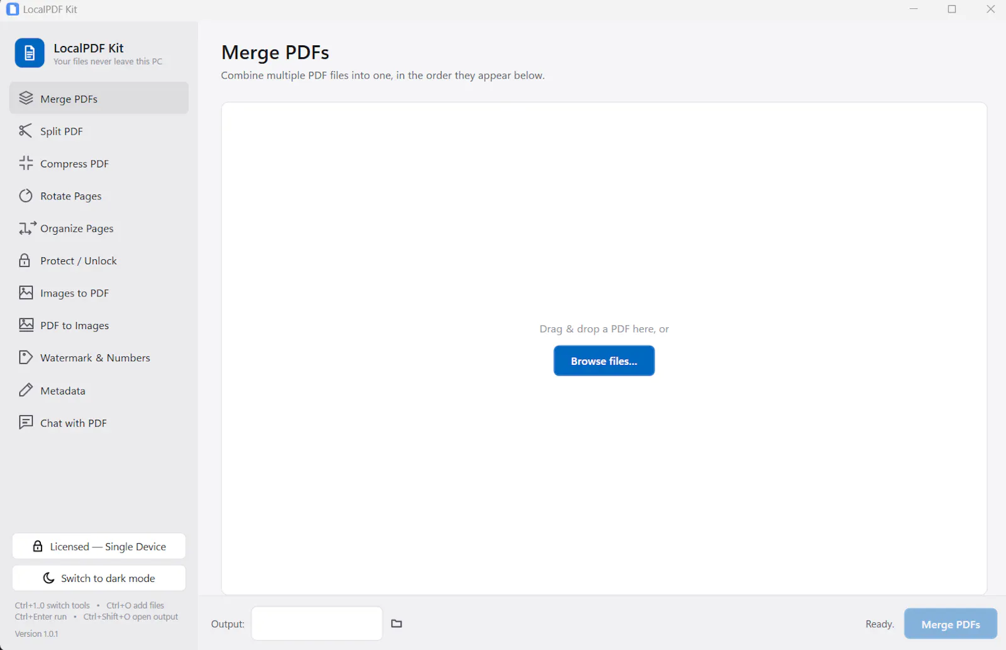The height and width of the screenshot is (650, 1006).
Task: Click the Merge PDFs run button at bottom right
Action: pos(951,624)
